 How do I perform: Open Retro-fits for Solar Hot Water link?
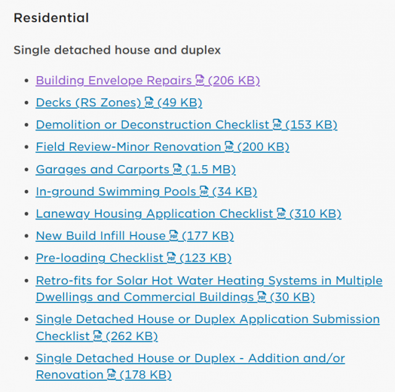click(209, 281)
